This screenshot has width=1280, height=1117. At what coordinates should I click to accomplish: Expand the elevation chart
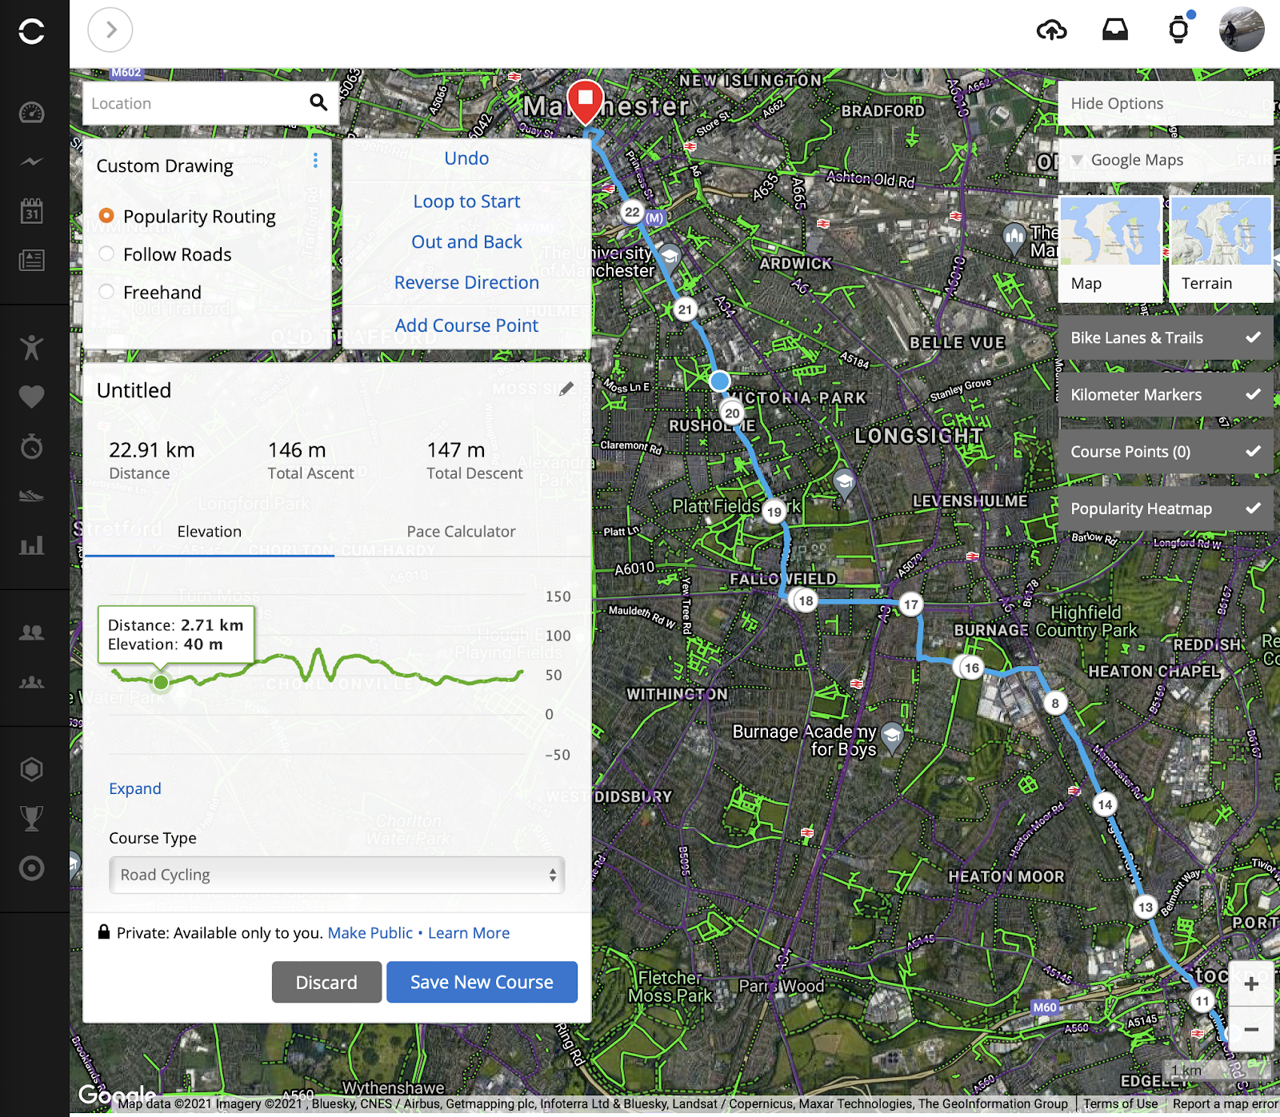click(x=135, y=788)
